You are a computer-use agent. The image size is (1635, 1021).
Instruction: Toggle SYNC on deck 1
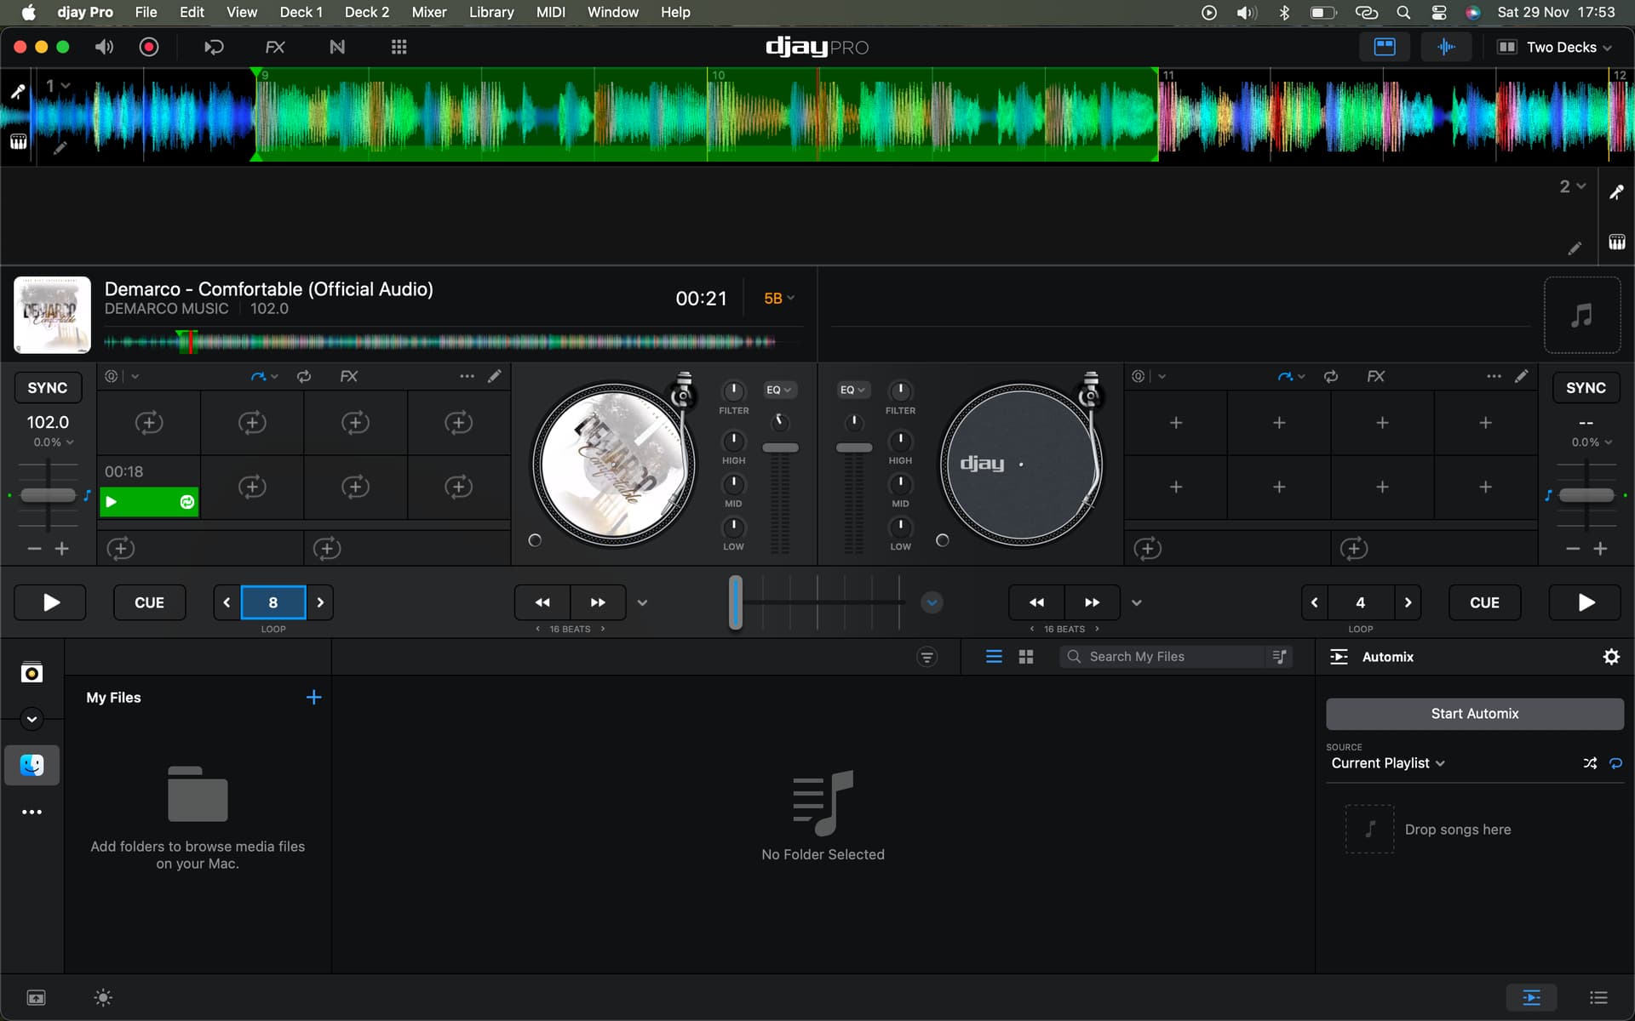pyautogui.click(x=48, y=388)
